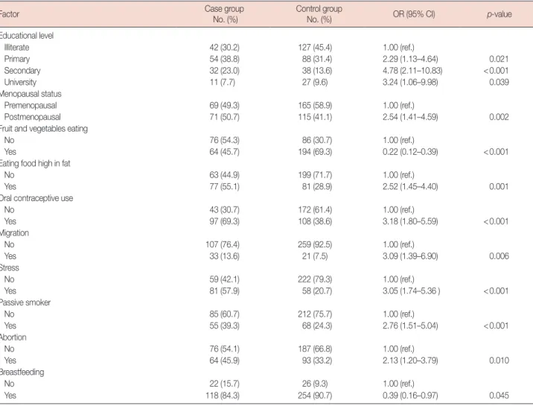Screen dimensions: 533x406
Task: Click odds ratio '3.18 (1.80–5.59)'
Action: (x=410, y=221)
